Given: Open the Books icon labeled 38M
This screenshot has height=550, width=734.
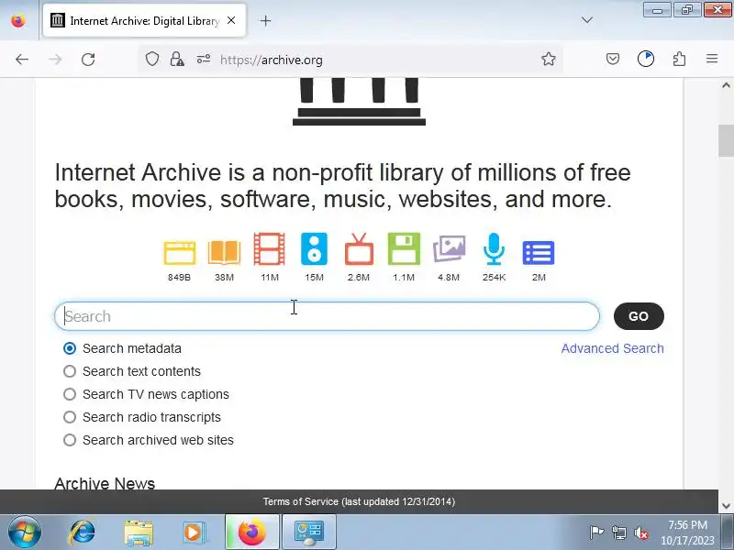Looking at the screenshot, I should [224, 253].
